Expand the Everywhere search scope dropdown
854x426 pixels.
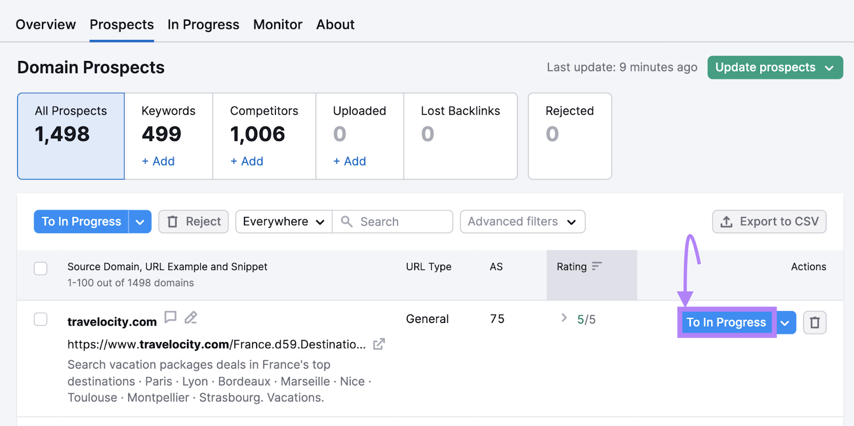(283, 222)
